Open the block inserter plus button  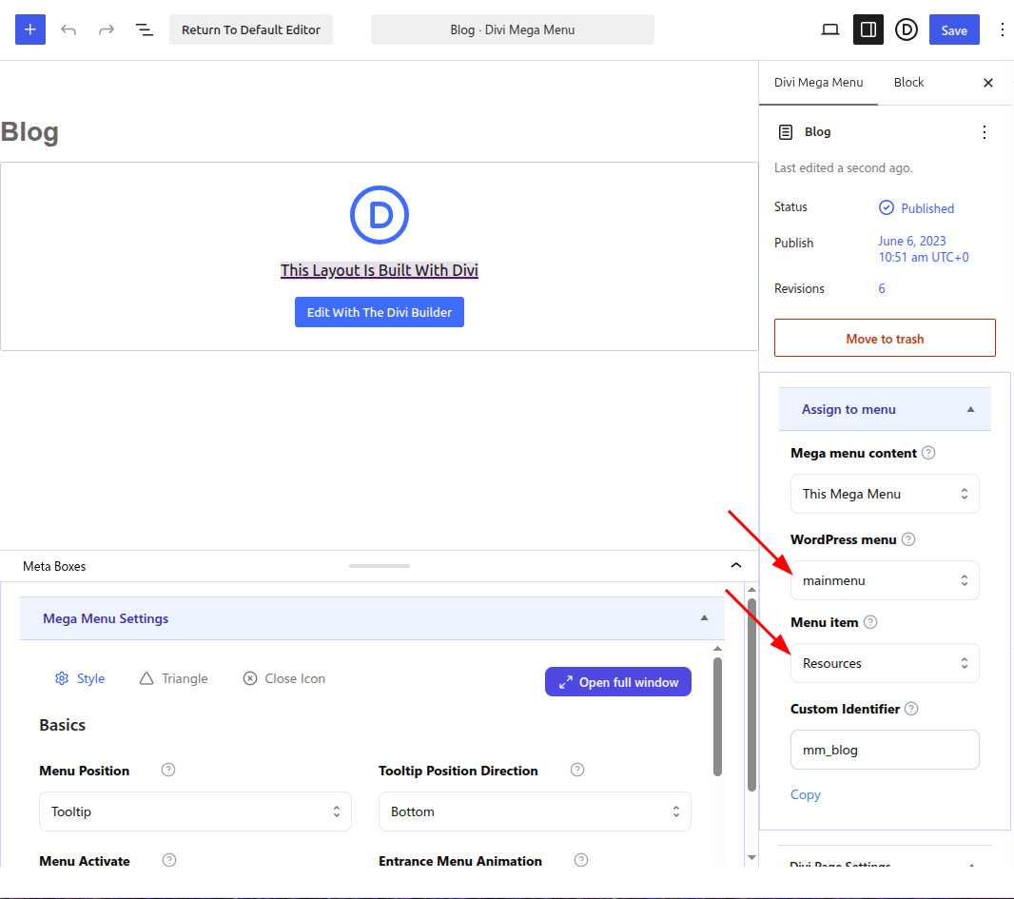coord(30,29)
